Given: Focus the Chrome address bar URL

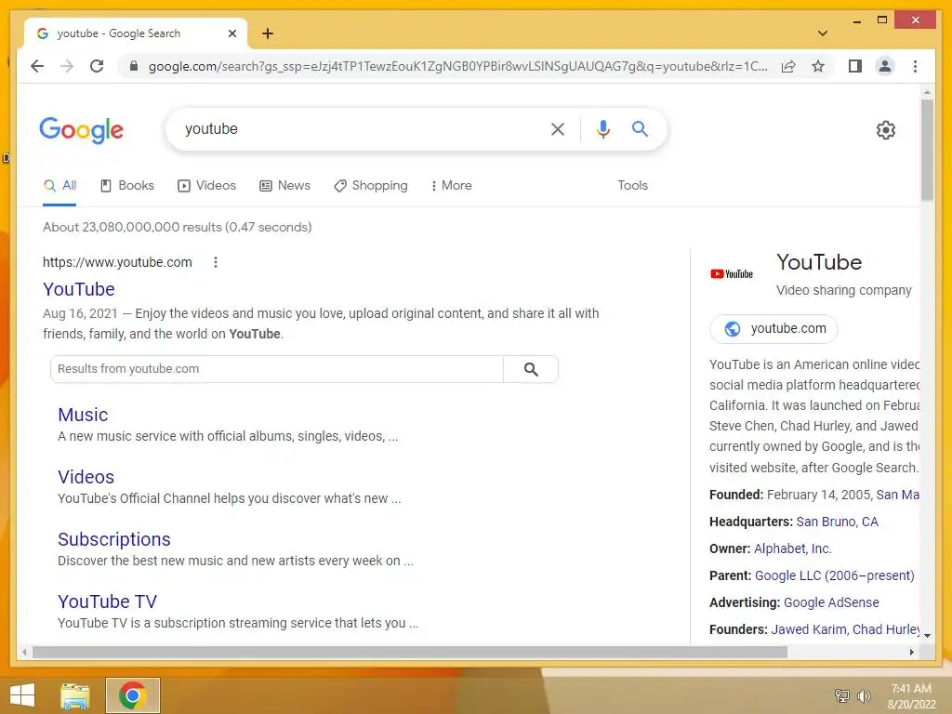Looking at the screenshot, I should (x=457, y=66).
